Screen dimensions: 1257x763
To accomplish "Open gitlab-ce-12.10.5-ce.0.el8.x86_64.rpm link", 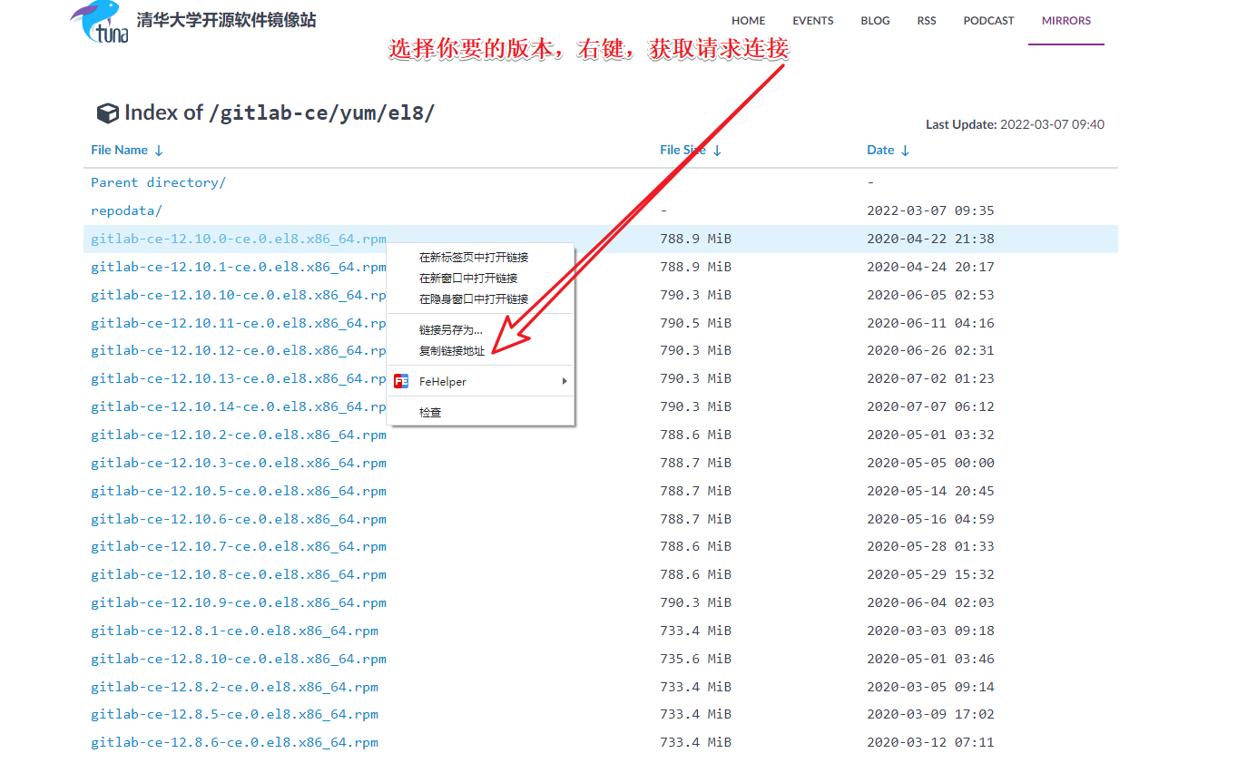I will point(239,491).
